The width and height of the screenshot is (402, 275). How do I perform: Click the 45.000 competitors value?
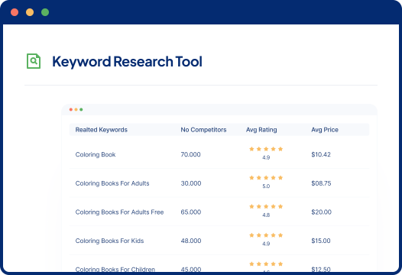[191, 269]
